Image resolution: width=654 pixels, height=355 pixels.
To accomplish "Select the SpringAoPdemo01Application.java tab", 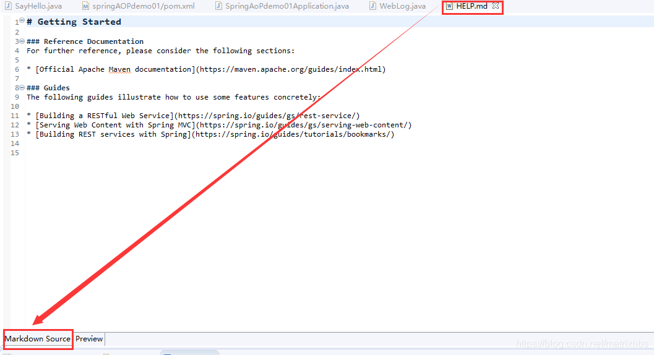I will (283, 6).
